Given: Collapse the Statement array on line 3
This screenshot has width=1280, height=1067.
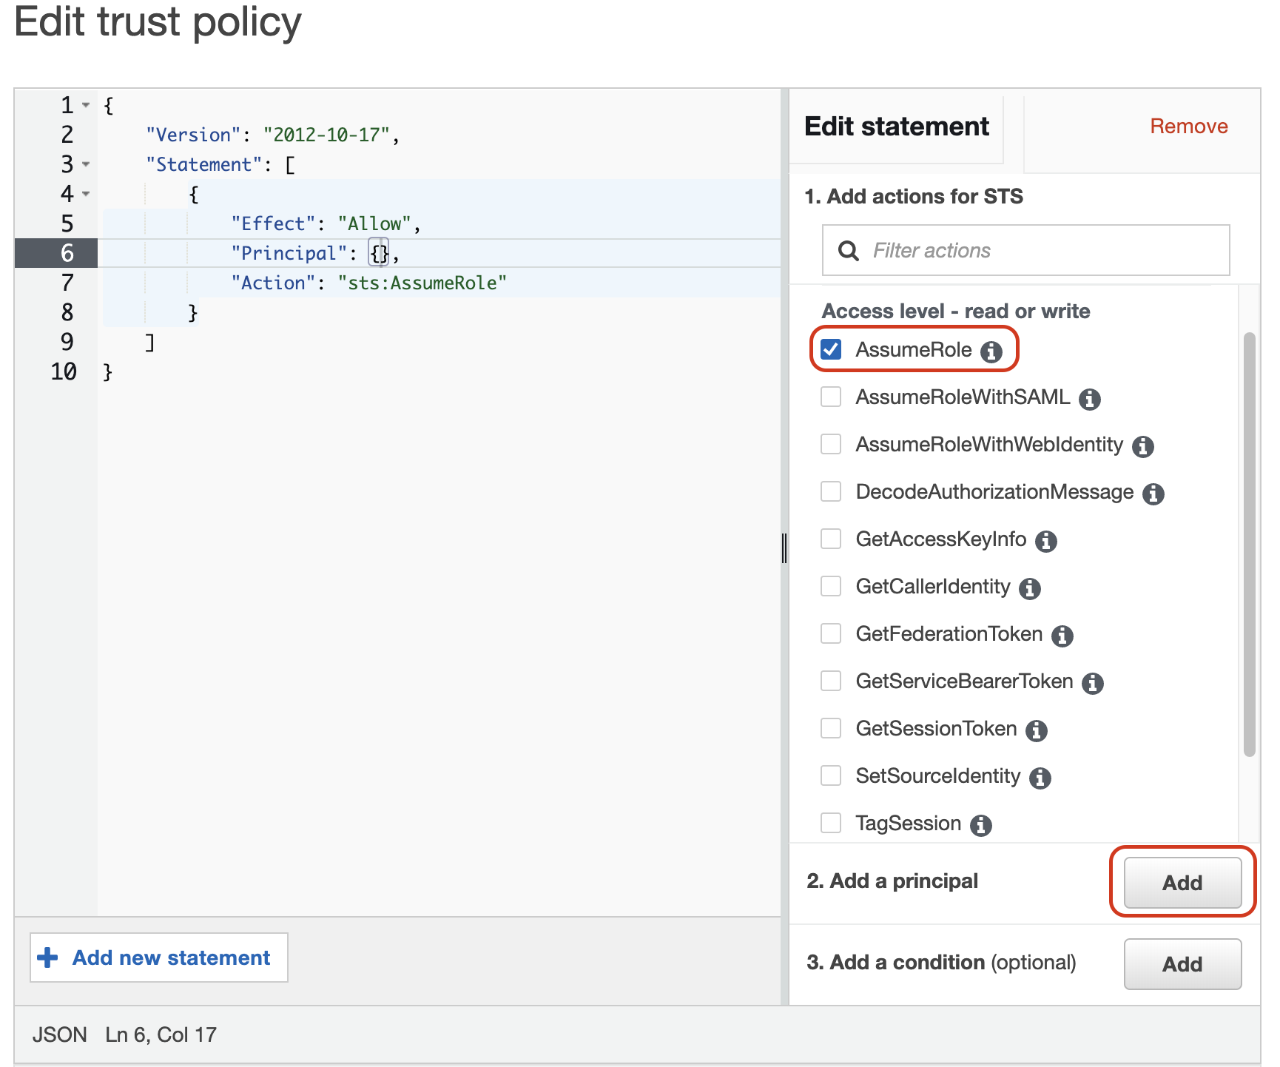Looking at the screenshot, I should click(x=86, y=164).
